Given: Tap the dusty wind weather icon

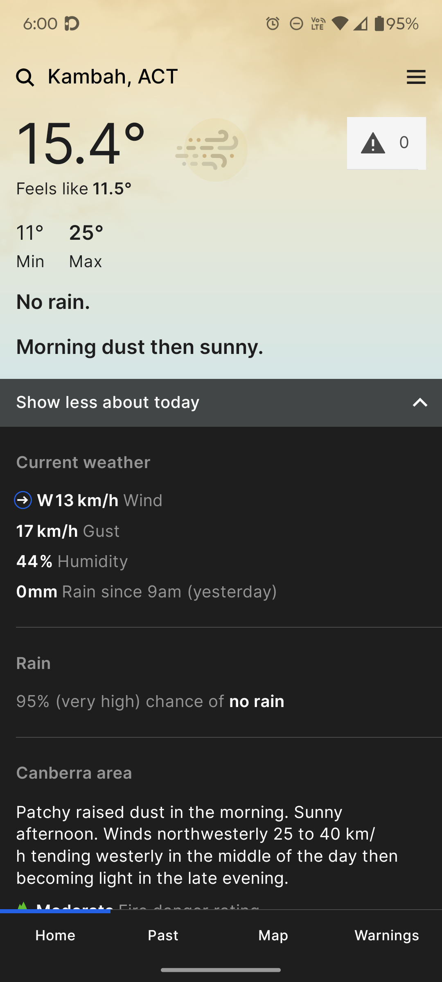Looking at the screenshot, I should 212,150.
